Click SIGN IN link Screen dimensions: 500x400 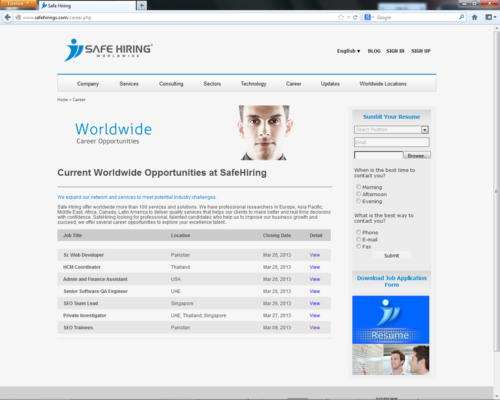(x=395, y=51)
